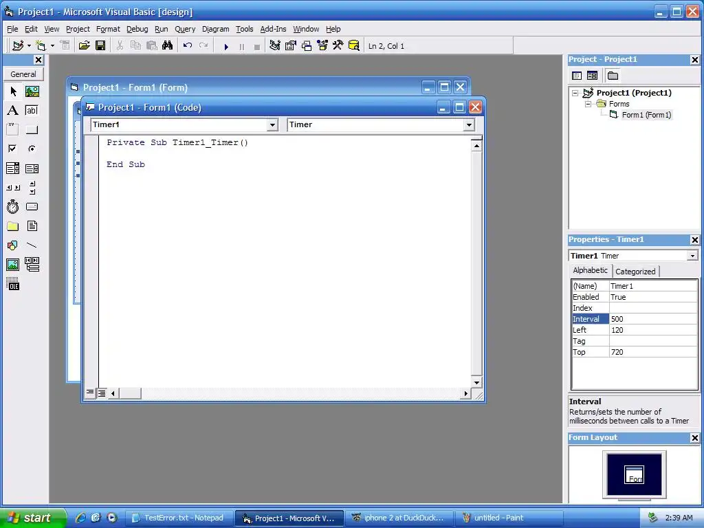This screenshot has width=704, height=528.
Task: Collapse the Forms folder node
Action: [588, 104]
